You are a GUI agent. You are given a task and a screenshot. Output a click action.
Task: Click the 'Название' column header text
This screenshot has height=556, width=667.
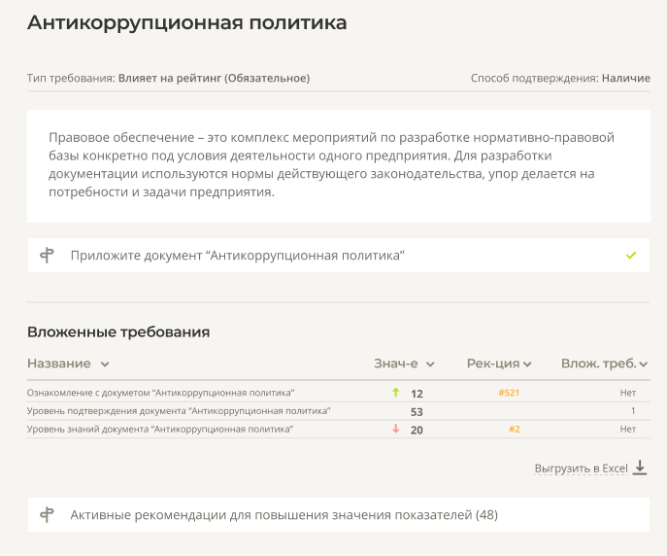pos(58,364)
